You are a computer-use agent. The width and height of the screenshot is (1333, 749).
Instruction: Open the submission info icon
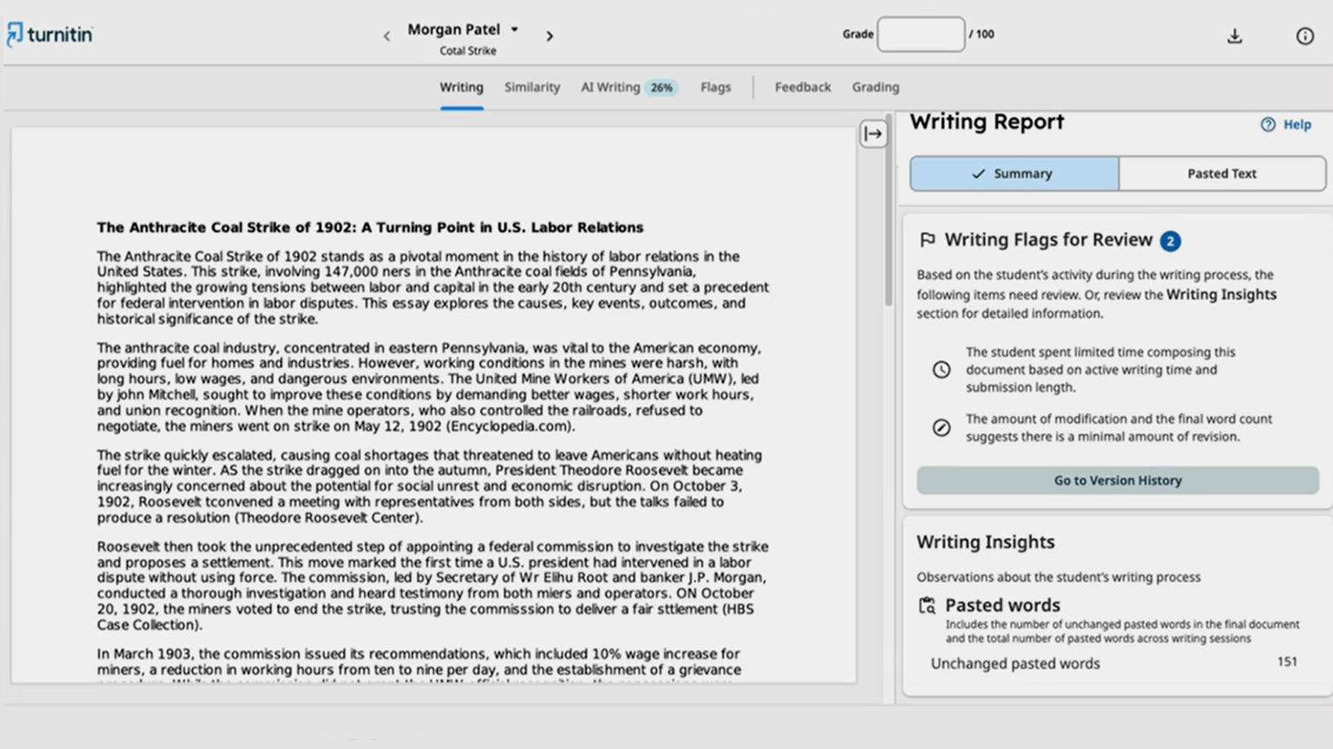pos(1304,36)
